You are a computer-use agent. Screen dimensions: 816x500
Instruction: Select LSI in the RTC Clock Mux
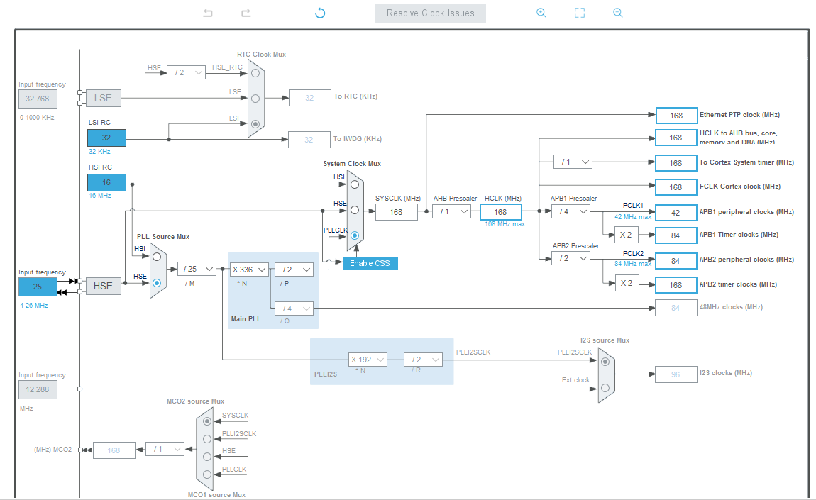pos(255,123)
